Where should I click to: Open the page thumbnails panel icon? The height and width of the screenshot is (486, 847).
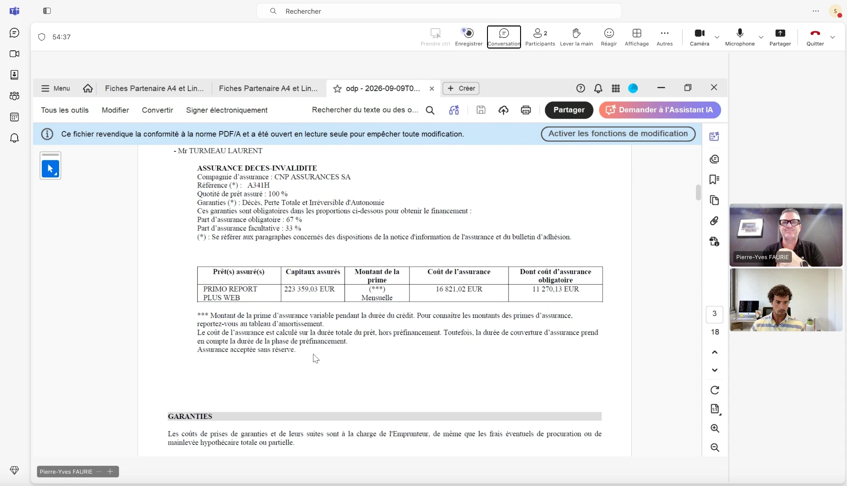coord(715,200)
